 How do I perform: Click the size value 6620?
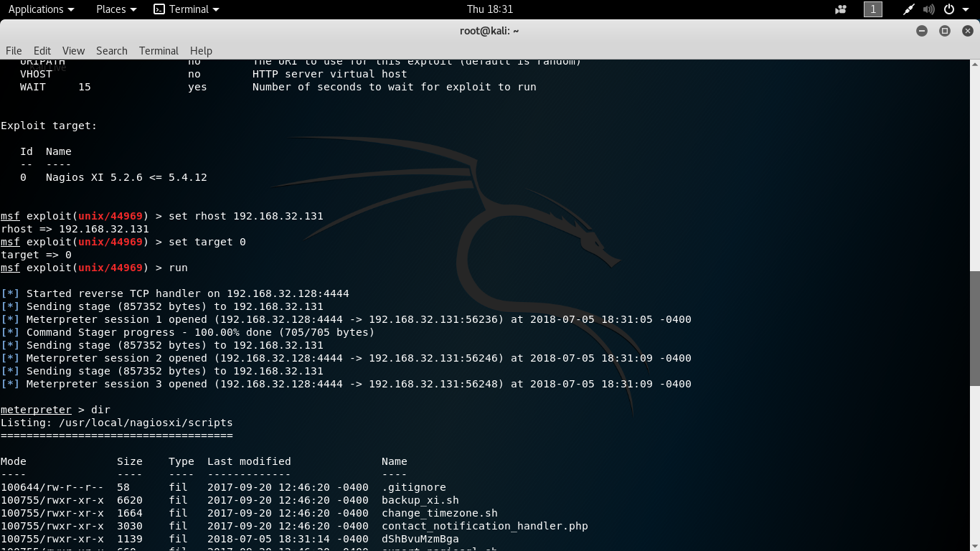130,500
